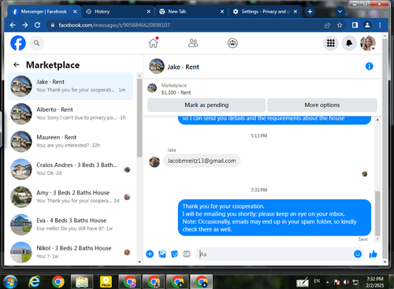Open the Facebook menu grid icon
Image resolution: width=394 pixels, height=289 pixels.
point(331,43)
